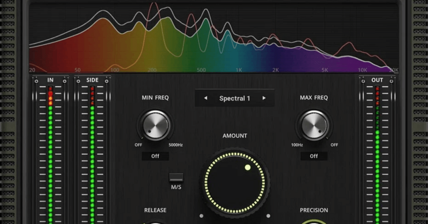Click the OUT meter label
This screenshot has width=428, height=224.
(x=377, y=80)
